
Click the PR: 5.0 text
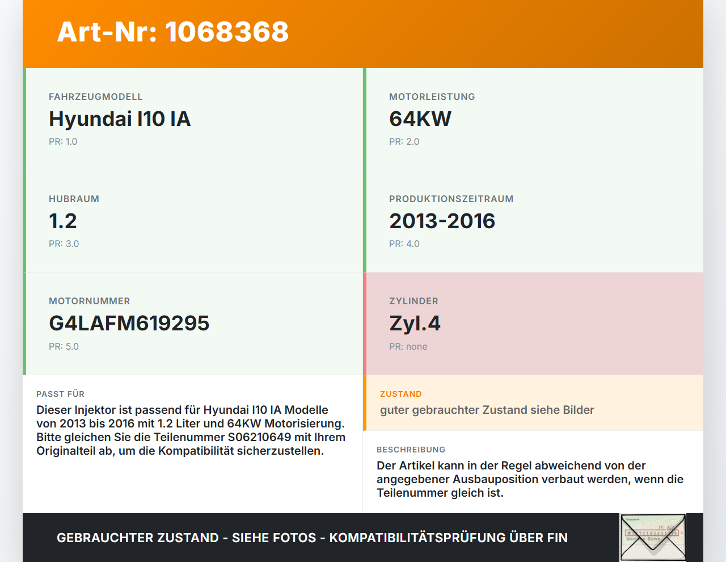coord(64,346)
